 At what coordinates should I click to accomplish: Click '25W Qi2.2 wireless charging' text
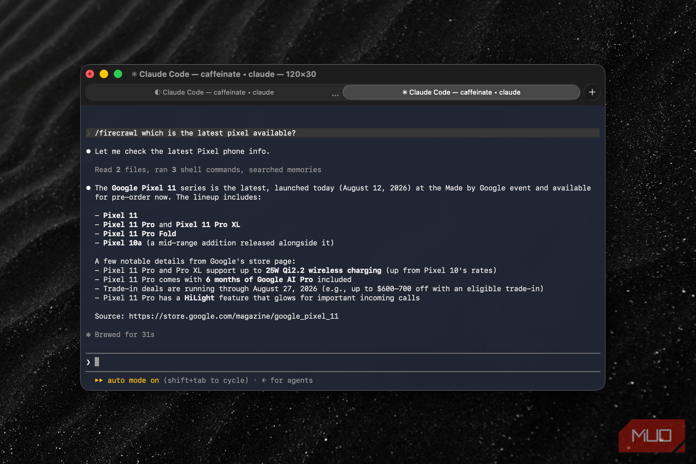324,270
